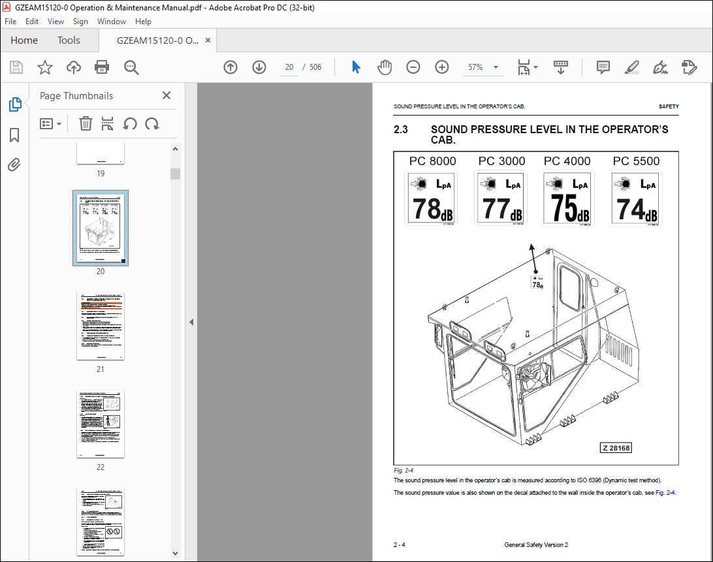
Task: Select page 20 thumbnail
Action: pyautogui.click(x=101, y=228)
